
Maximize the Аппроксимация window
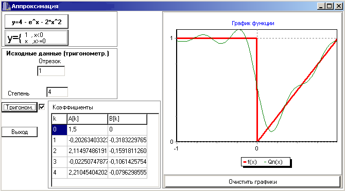(330, 6)
